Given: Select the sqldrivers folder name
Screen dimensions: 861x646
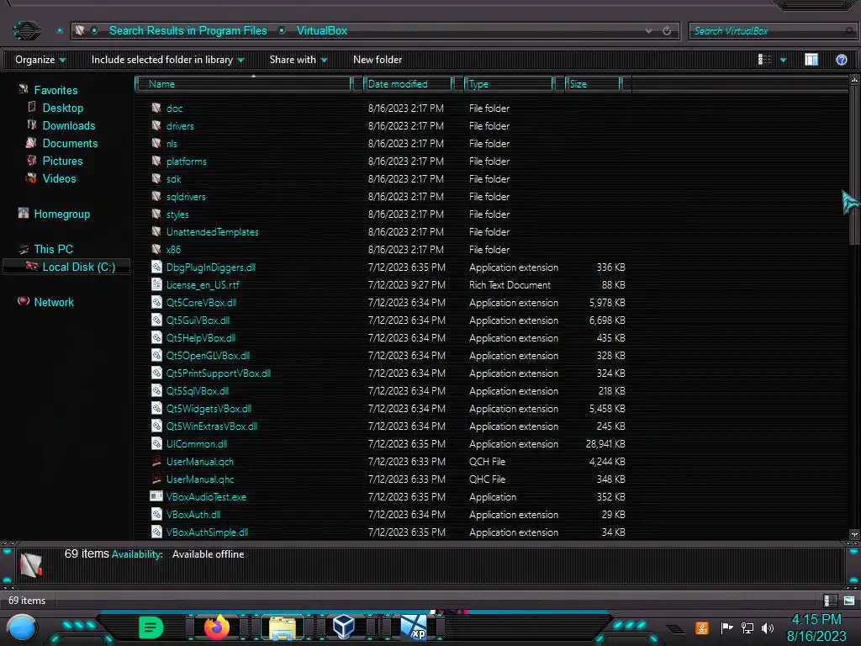Looking at the screenshot, I should (186, 197).
